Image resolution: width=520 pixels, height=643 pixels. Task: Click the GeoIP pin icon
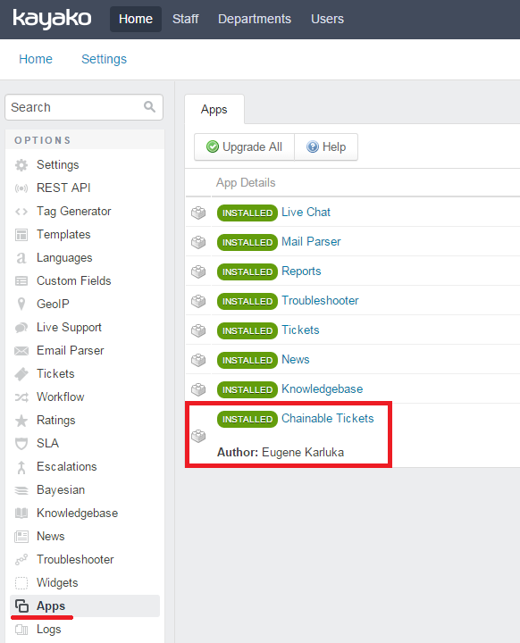click(x=21, y=304)
